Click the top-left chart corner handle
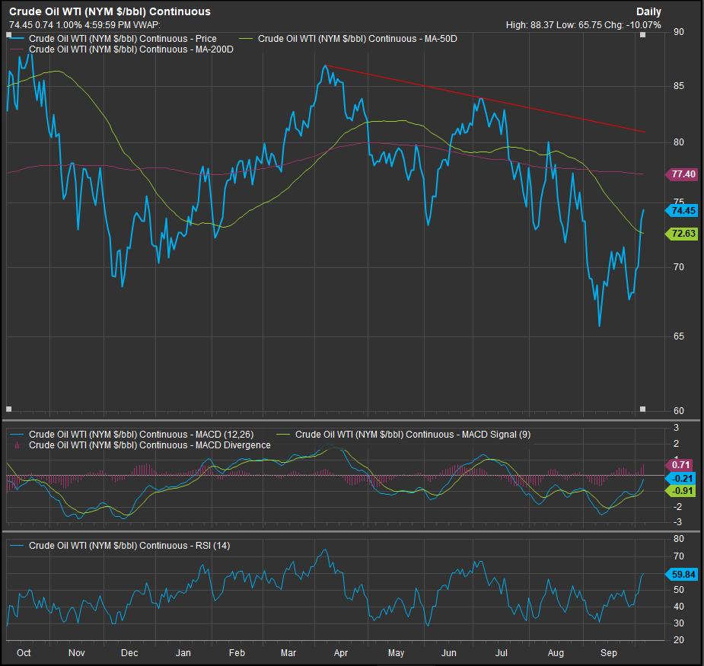 pyautogui.click(x=9, y=36)
